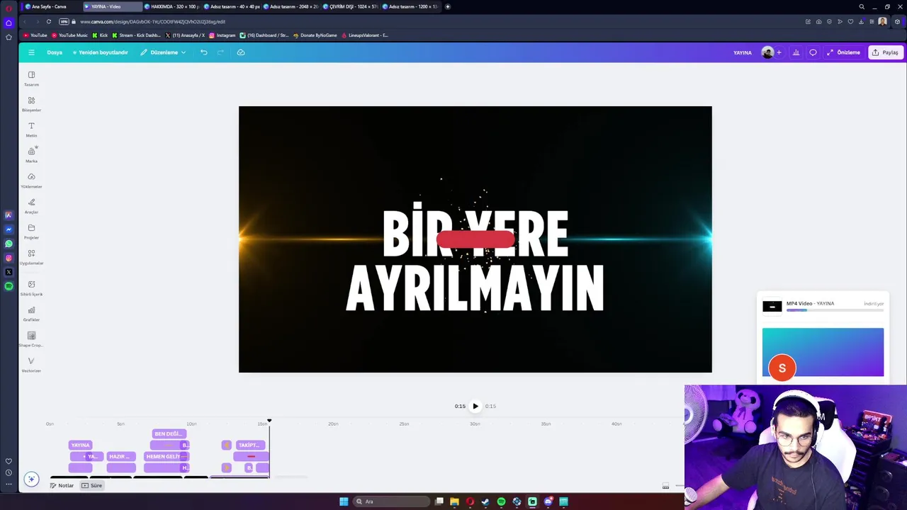This screenshot has width=907, height=510.
Task: Click the WhatsApp icon in Opera sidebar
Action: tap(9, 244)
